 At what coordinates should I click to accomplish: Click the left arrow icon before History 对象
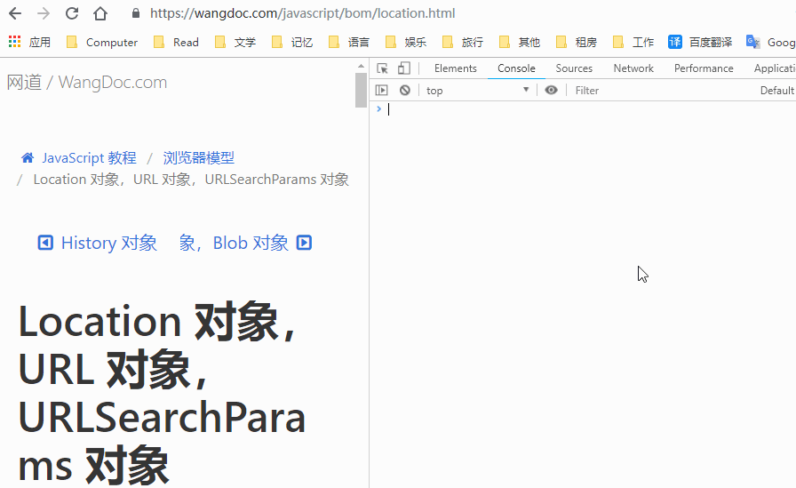(x=45, y=243)
